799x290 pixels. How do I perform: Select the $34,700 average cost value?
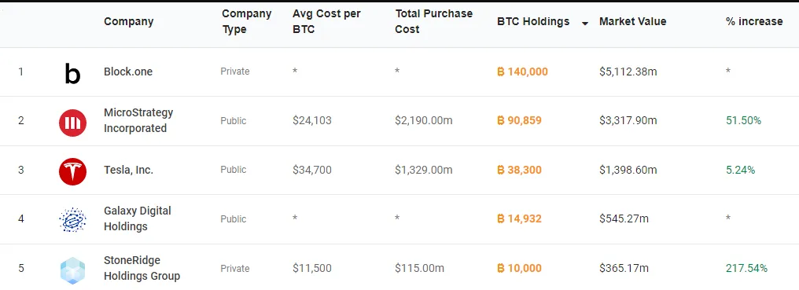click(x=312, y=170)
